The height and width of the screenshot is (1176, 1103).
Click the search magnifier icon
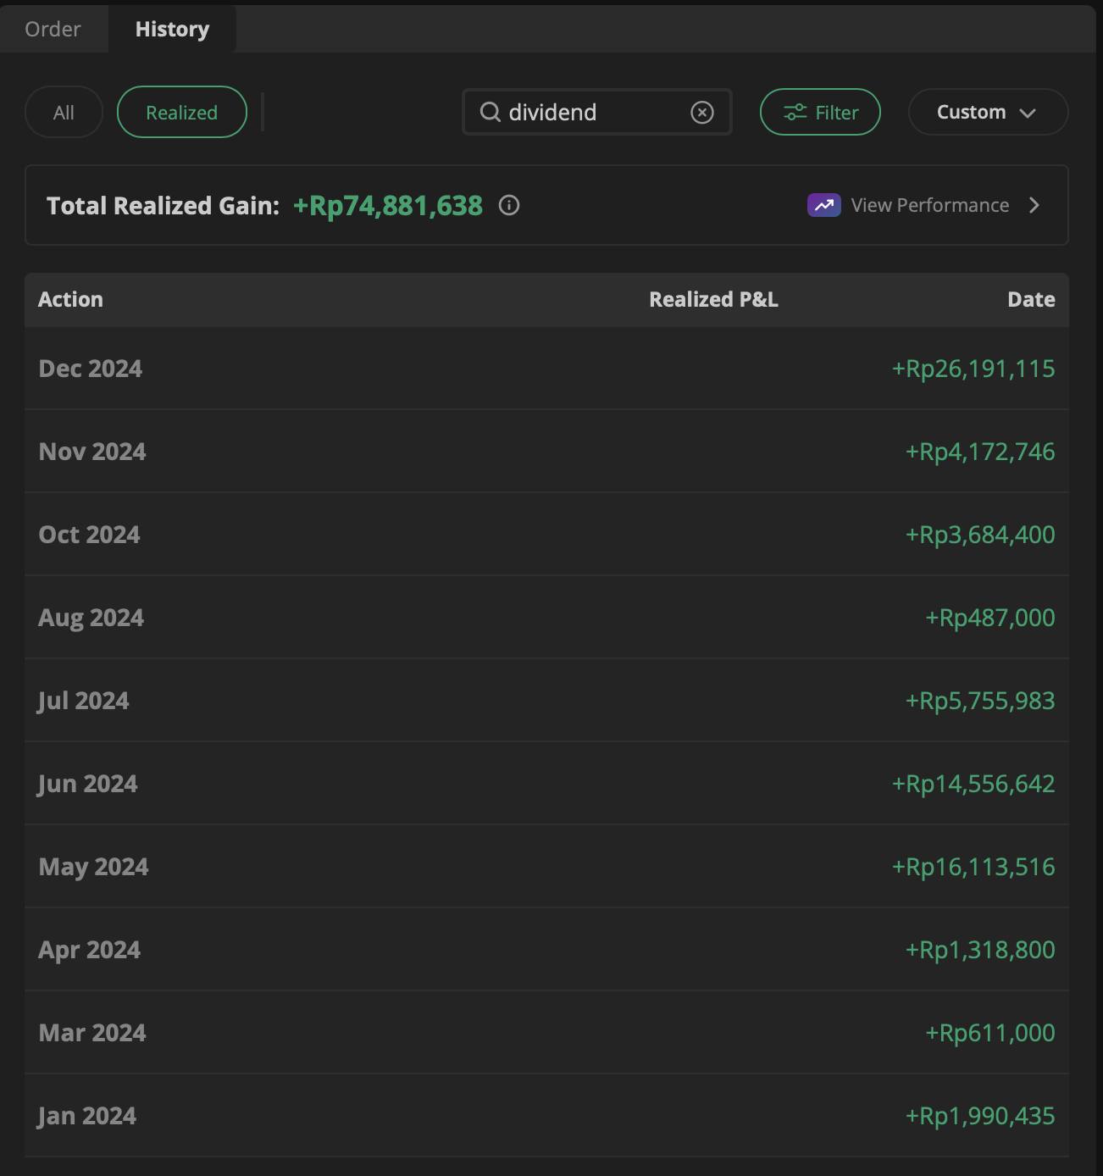click(490, 113)
